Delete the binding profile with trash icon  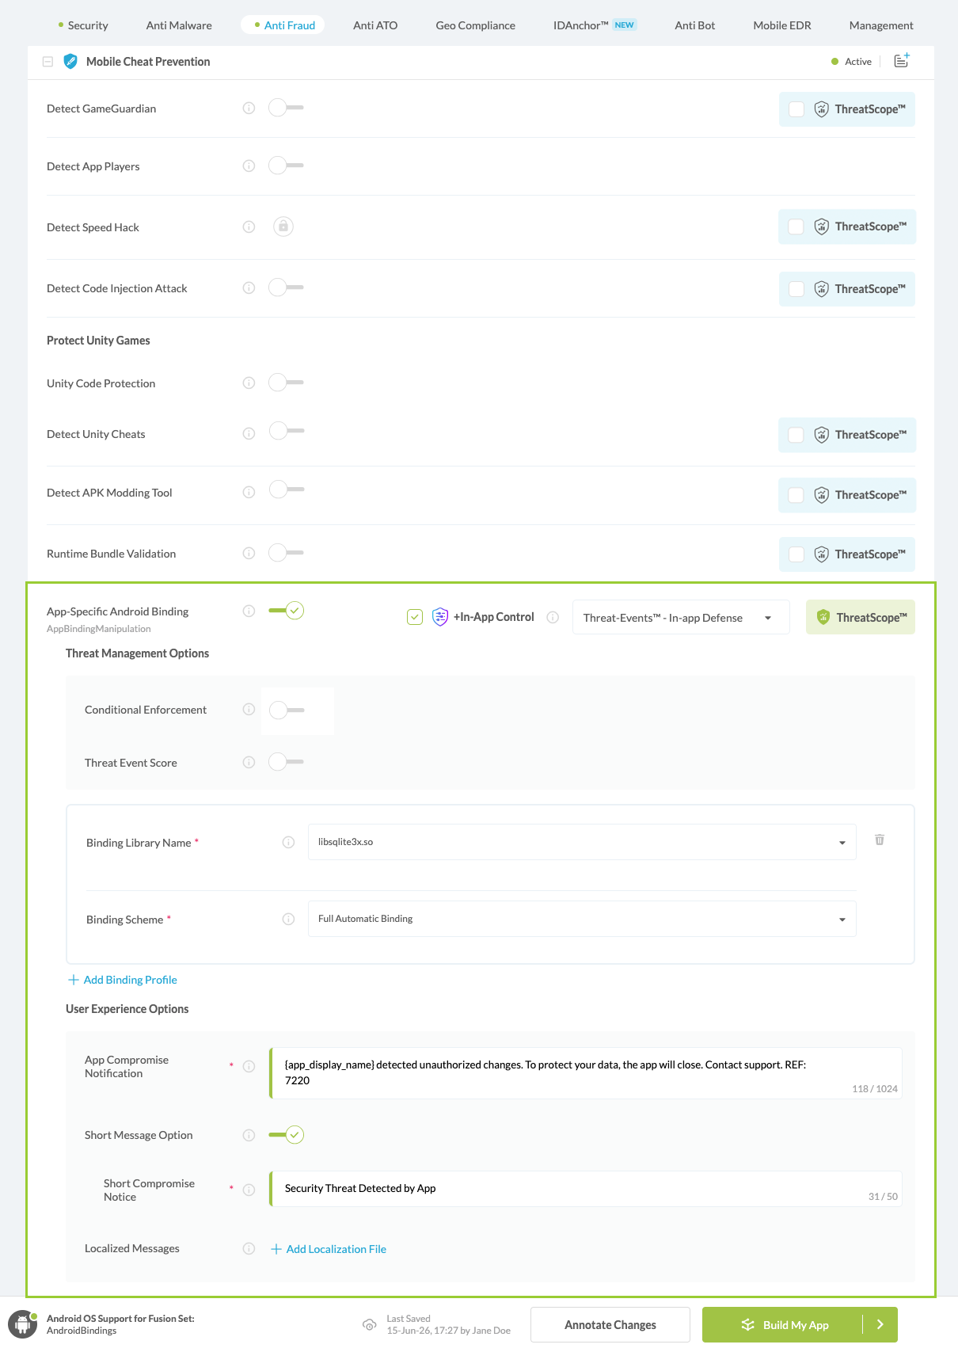879,840
